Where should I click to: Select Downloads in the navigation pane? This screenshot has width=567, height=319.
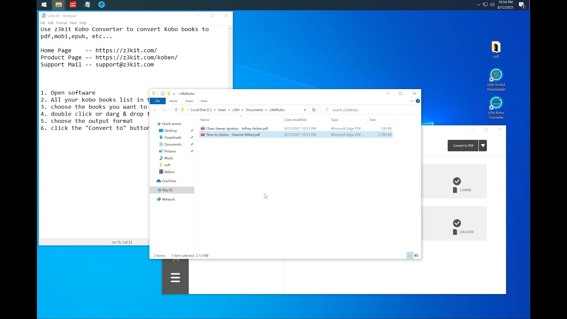point(173,137)
